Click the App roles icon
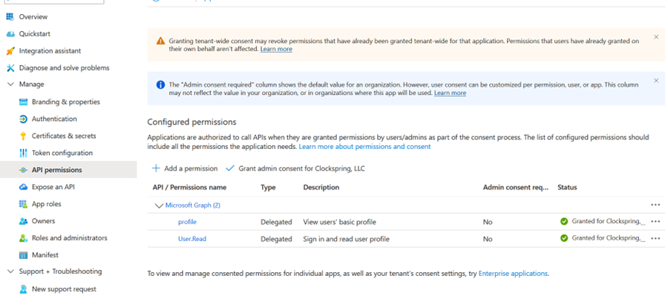The image size is (668, 307). tap(24, 204)
